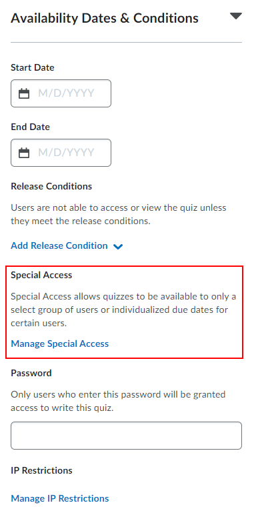254x519 pixels.
Task: Expand the chevron beside Add Release Condition
Action: 118,247
